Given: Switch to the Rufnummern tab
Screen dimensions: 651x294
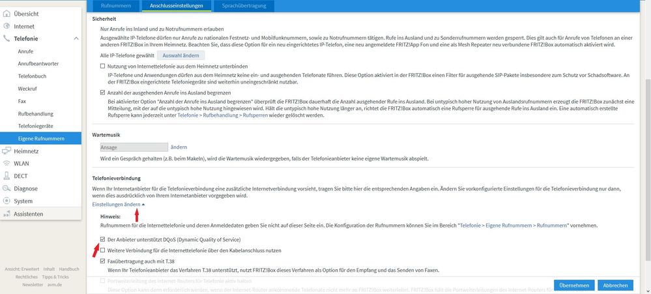Looking at the screenshot, I should point(116,6).
